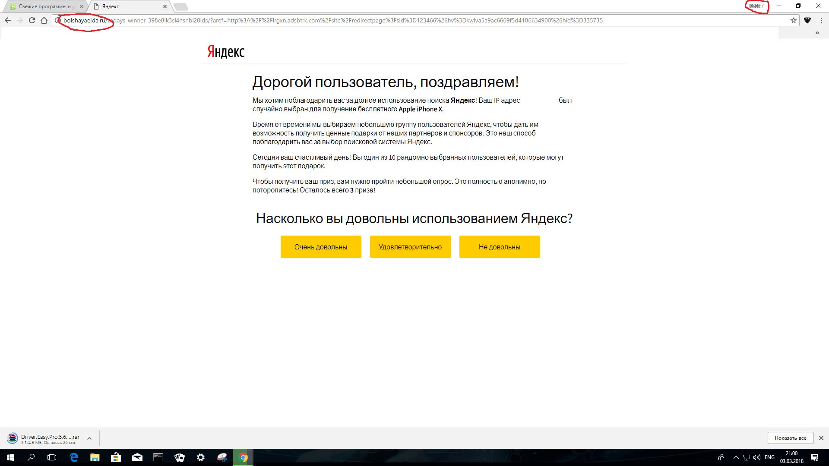Choose 'Очень довольны' answer
This screenshot has width=829, height=466.
(x=321, y=247)
